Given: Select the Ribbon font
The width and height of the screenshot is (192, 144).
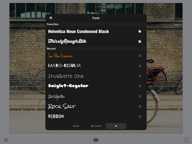Looking at the screenshot, I should [x=96, y=117].
